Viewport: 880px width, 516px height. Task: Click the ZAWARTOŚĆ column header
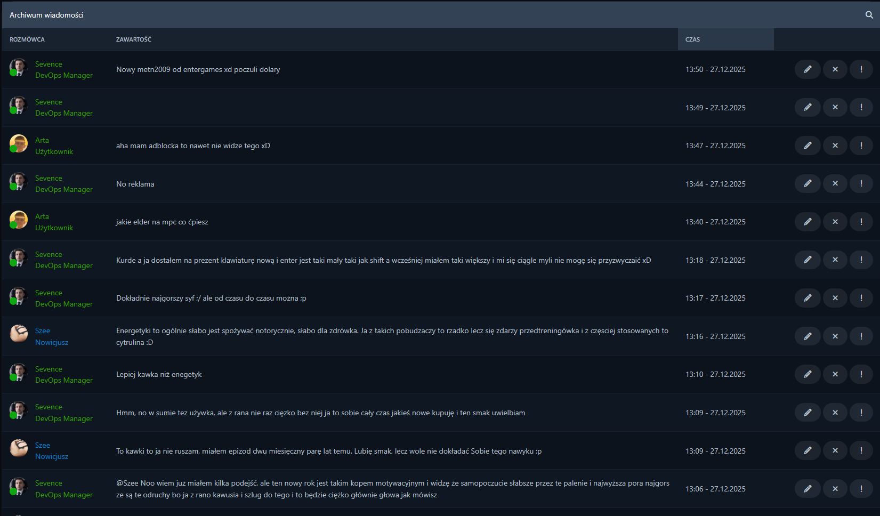pos(134,39)
